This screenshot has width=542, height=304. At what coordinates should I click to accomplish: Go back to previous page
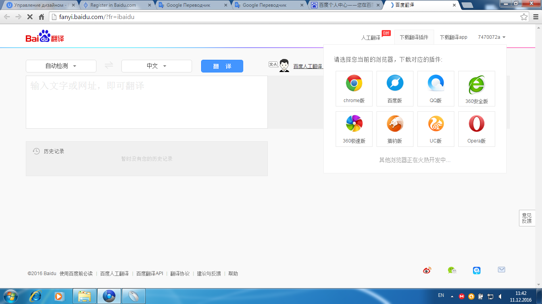(7, 17)
